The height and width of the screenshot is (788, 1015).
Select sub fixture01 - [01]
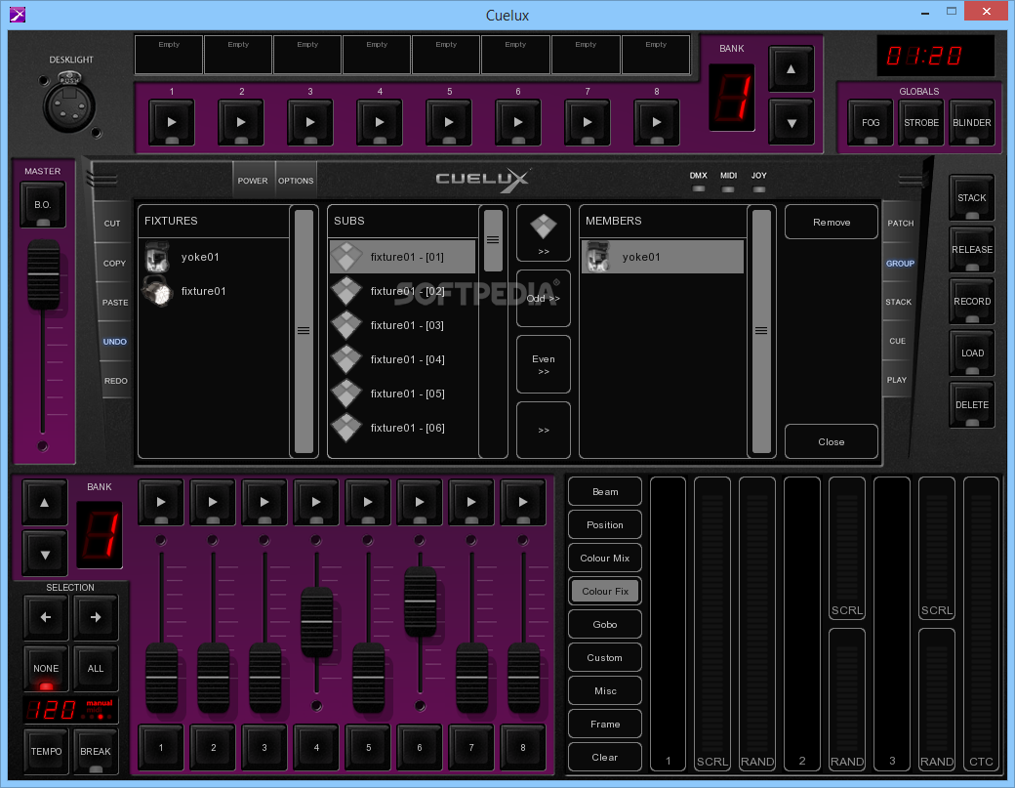pyautogui.click(x=403, y=257)
